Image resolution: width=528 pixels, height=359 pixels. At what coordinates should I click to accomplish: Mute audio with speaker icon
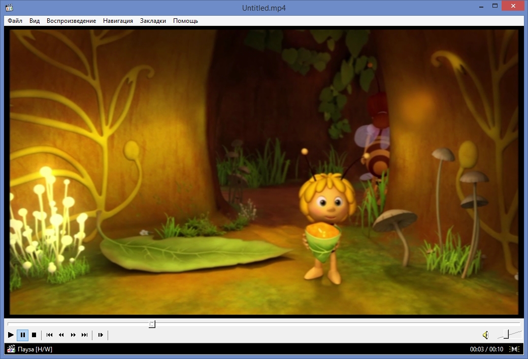pos(485,335)
